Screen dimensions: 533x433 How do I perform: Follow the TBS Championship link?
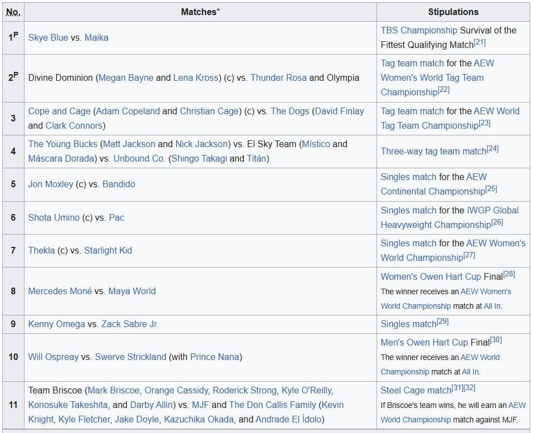tap(419, 30)
